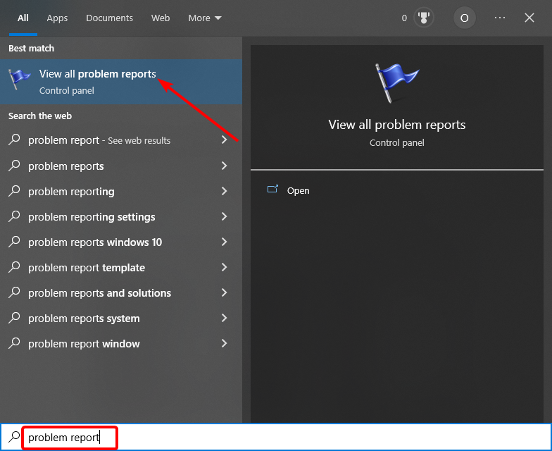Click magnifier icon beside 'problem reporting'
Viewport: 552px width, 451px height.
tap(14, 190)
